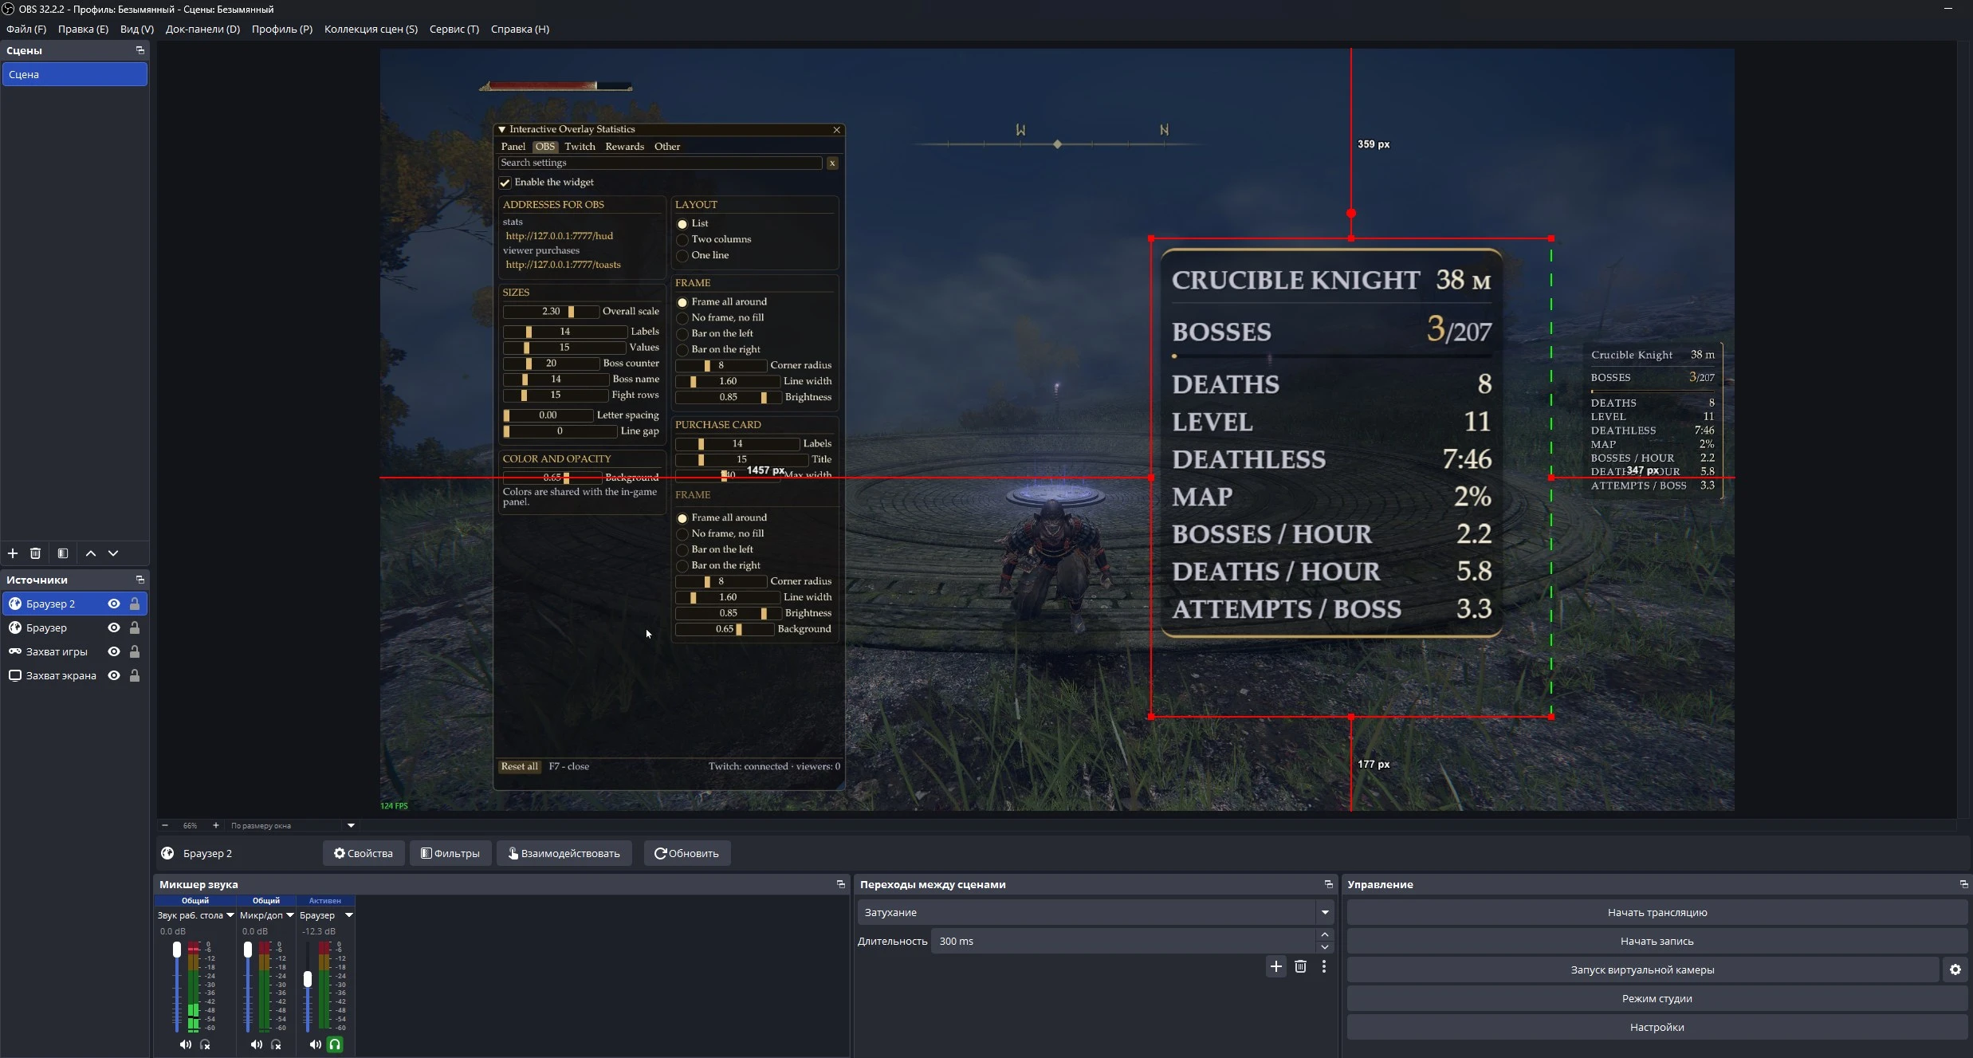The image size is (1973, 1058).
Task: Add a new scene transition
Action: coord(1276,966)
